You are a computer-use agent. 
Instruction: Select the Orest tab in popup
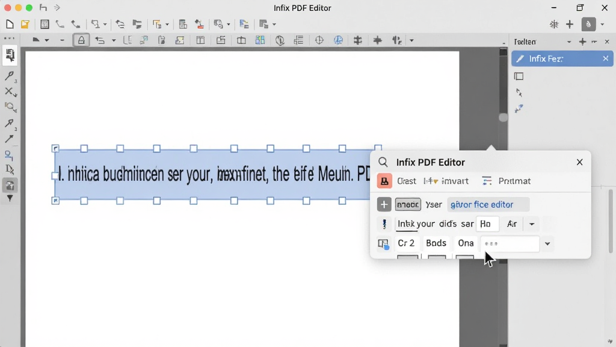tap(406, 181)
